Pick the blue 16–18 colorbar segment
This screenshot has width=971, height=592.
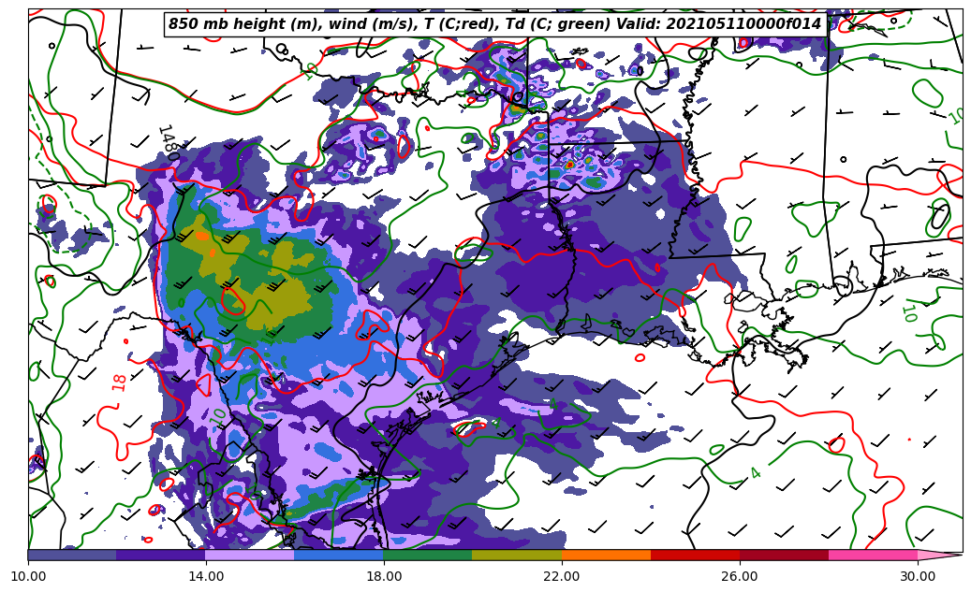tap(338, 555)
